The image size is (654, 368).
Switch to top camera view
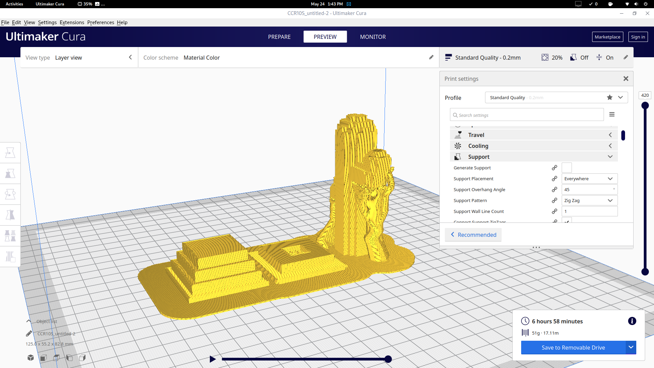[57, 357]
